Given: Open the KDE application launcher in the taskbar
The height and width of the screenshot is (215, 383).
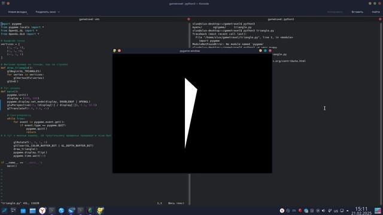Looking at the screenshot, I should [x=4, y=211].
